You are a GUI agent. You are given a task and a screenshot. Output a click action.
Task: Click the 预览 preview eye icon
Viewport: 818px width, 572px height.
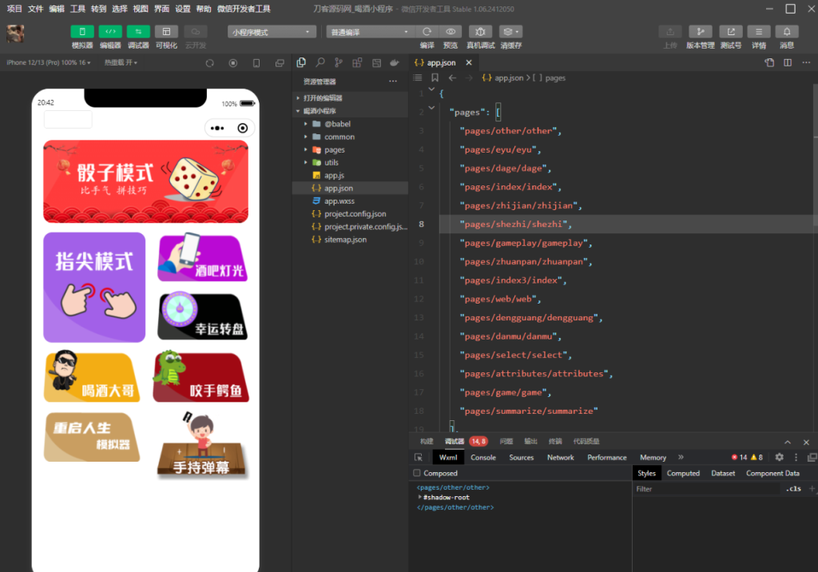point(451,32)
